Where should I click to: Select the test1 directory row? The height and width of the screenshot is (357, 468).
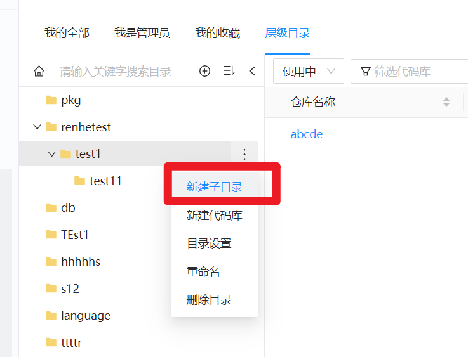pos(138,153)
